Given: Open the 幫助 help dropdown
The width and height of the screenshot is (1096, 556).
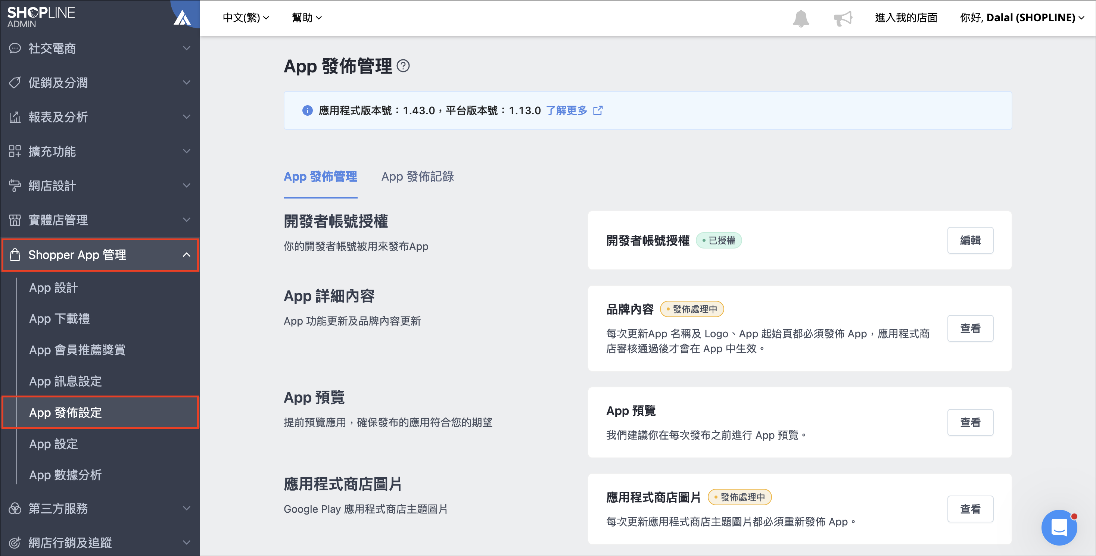Looking at the screenshot, I should 306,18.
